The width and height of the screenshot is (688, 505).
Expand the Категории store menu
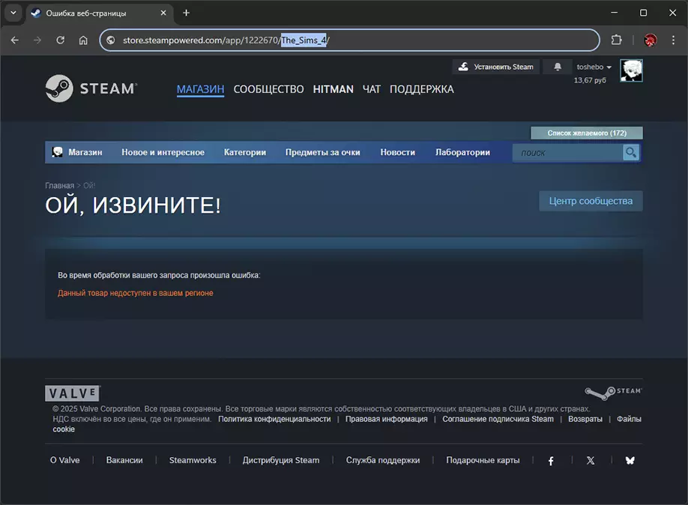click(245, 152)
